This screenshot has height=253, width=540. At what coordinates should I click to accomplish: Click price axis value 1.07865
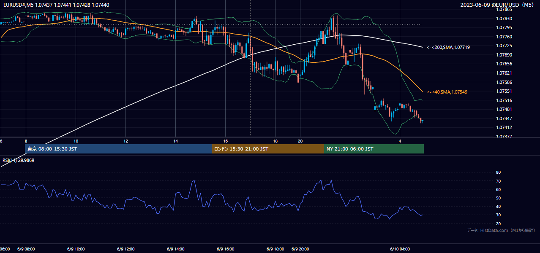point(504,9)
